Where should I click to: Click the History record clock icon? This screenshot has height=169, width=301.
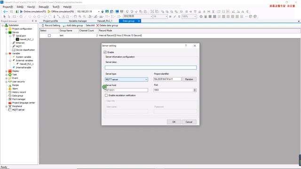pyautogui.click(x=10, y=92)
